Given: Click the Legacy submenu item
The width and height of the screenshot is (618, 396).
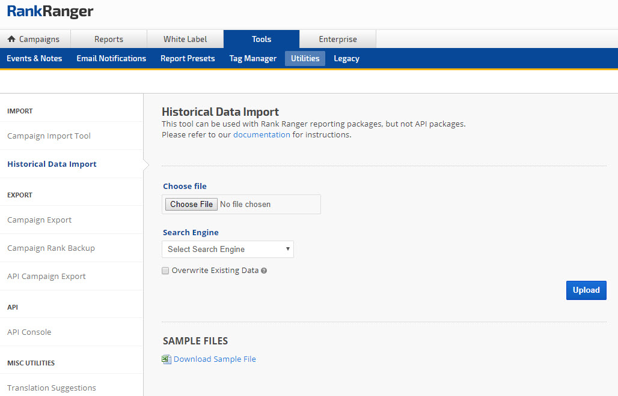Looking at the screenshot, I should coord(346,58).
